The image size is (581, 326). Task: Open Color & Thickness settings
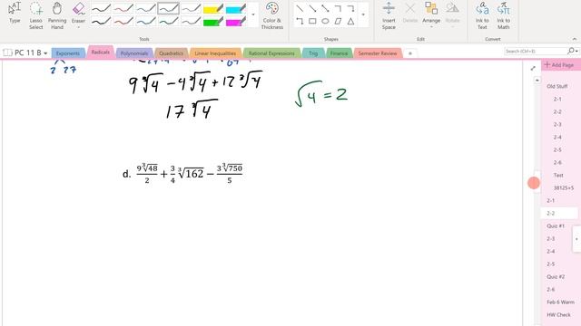click(x=272, y=15)
